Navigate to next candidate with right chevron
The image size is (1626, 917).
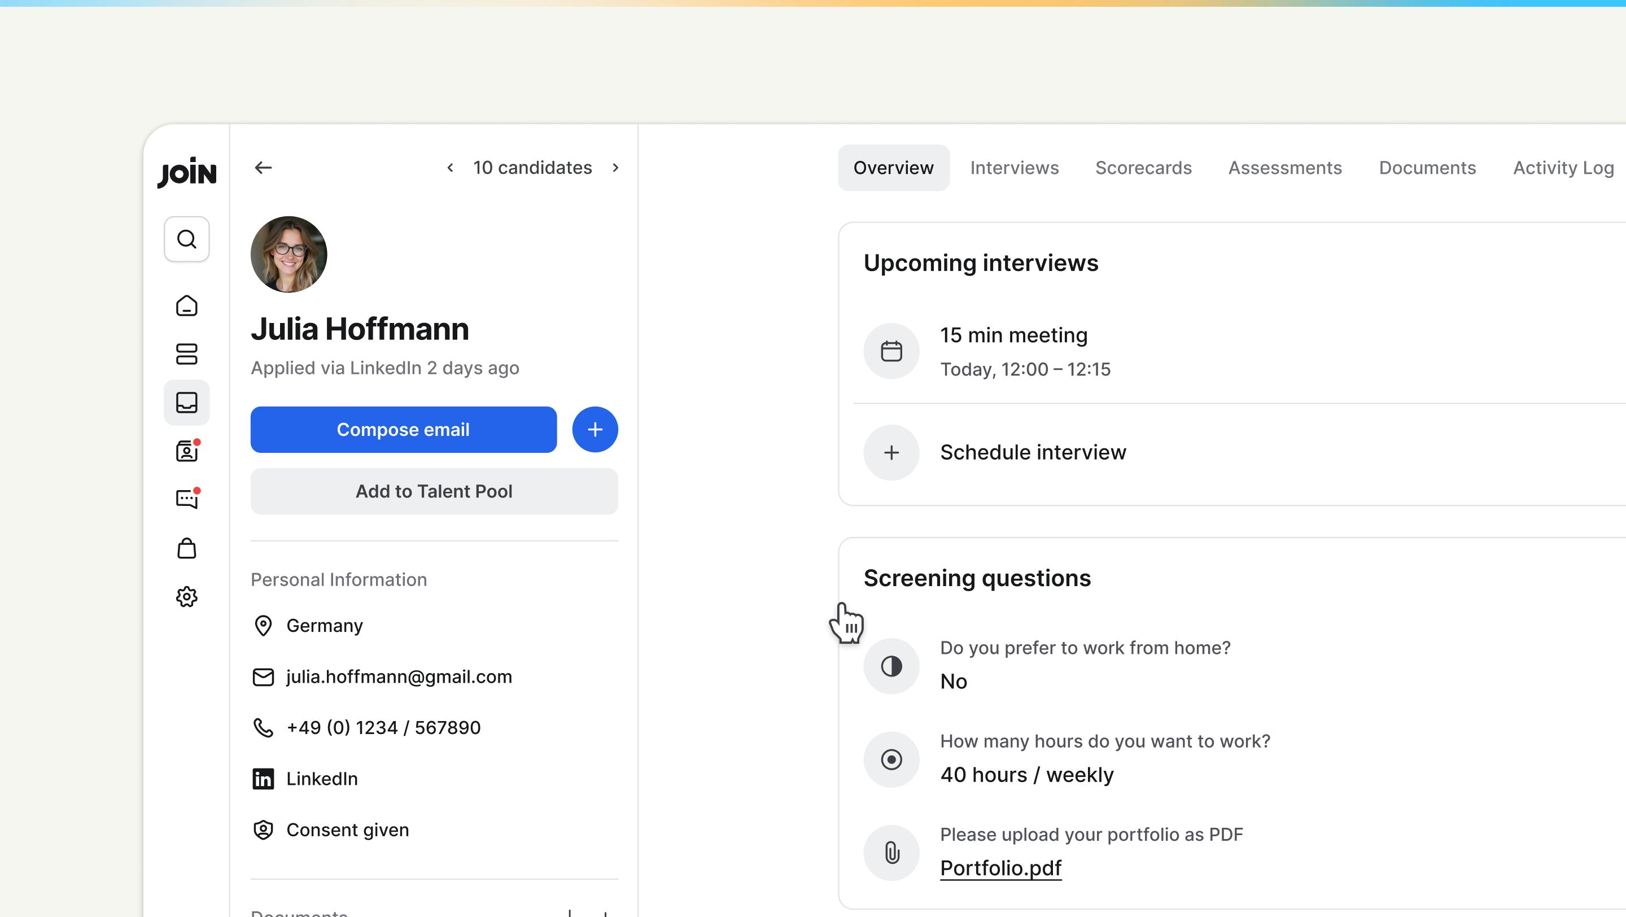[615, 167]
